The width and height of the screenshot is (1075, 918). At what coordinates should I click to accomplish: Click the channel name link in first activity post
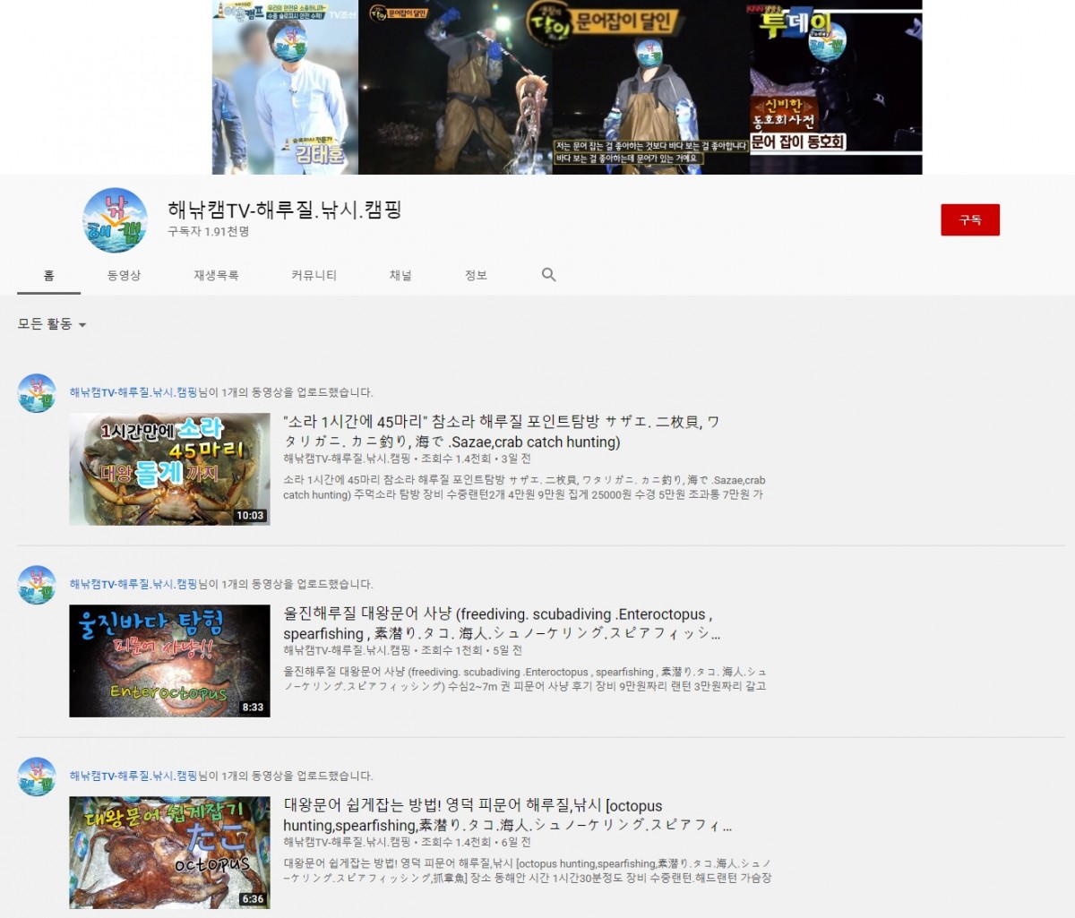(x=133, y=392)
